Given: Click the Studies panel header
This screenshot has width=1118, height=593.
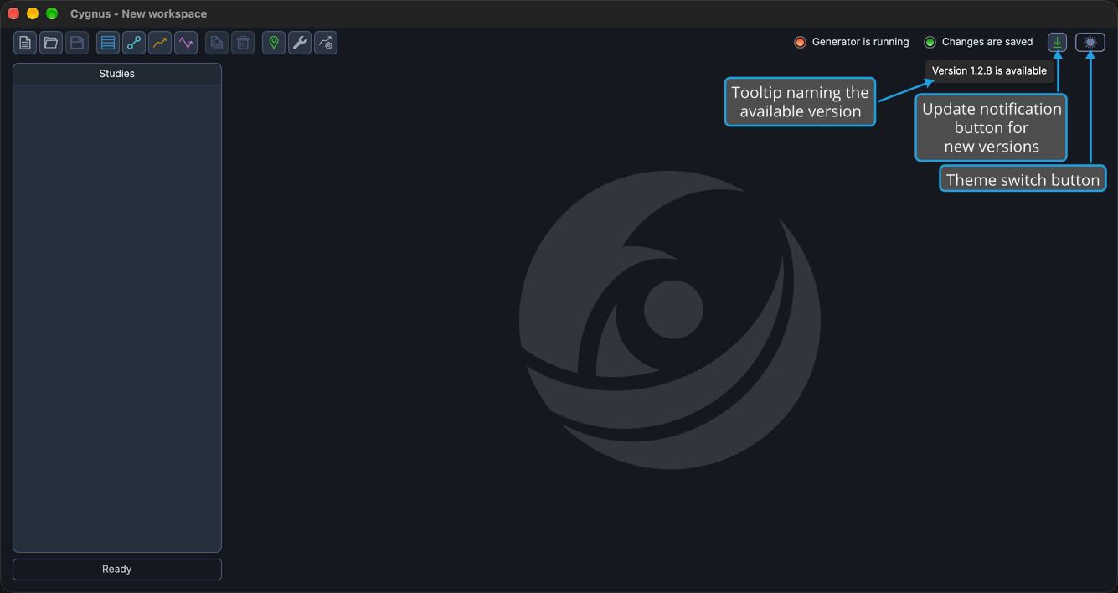Looking at the screenshot, I should [x=117, y=74].
